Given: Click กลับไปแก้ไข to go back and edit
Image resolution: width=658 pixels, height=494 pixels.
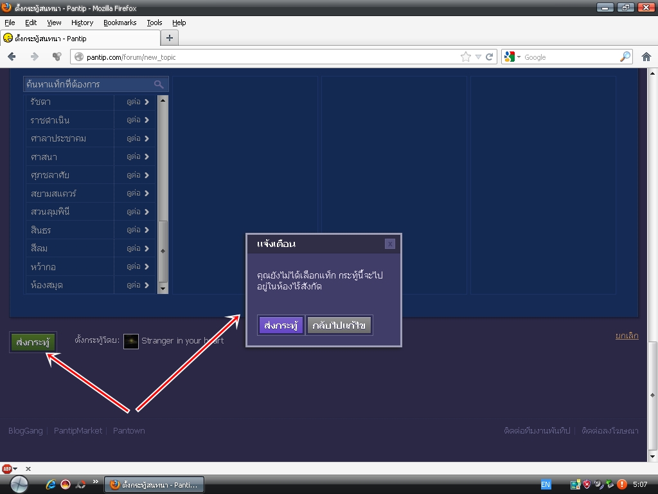Looking at the screenshot, I should click(339, 325).
